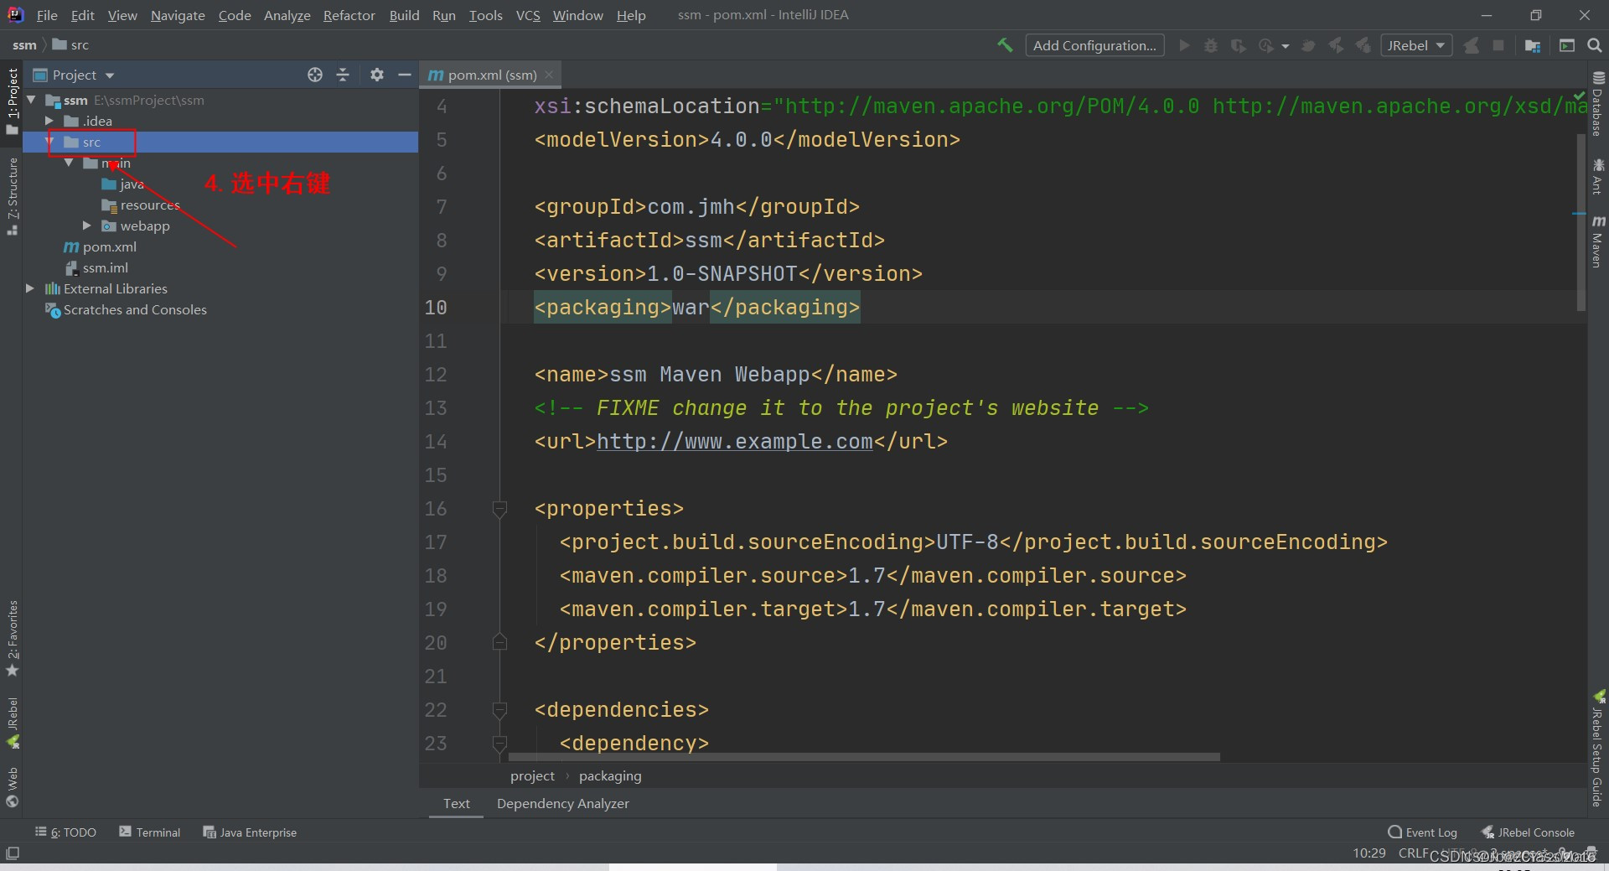Click Run with Coverage icon
This screenshot has width=1609, height=871.
pyautogui.click(x=1238, y=45)
